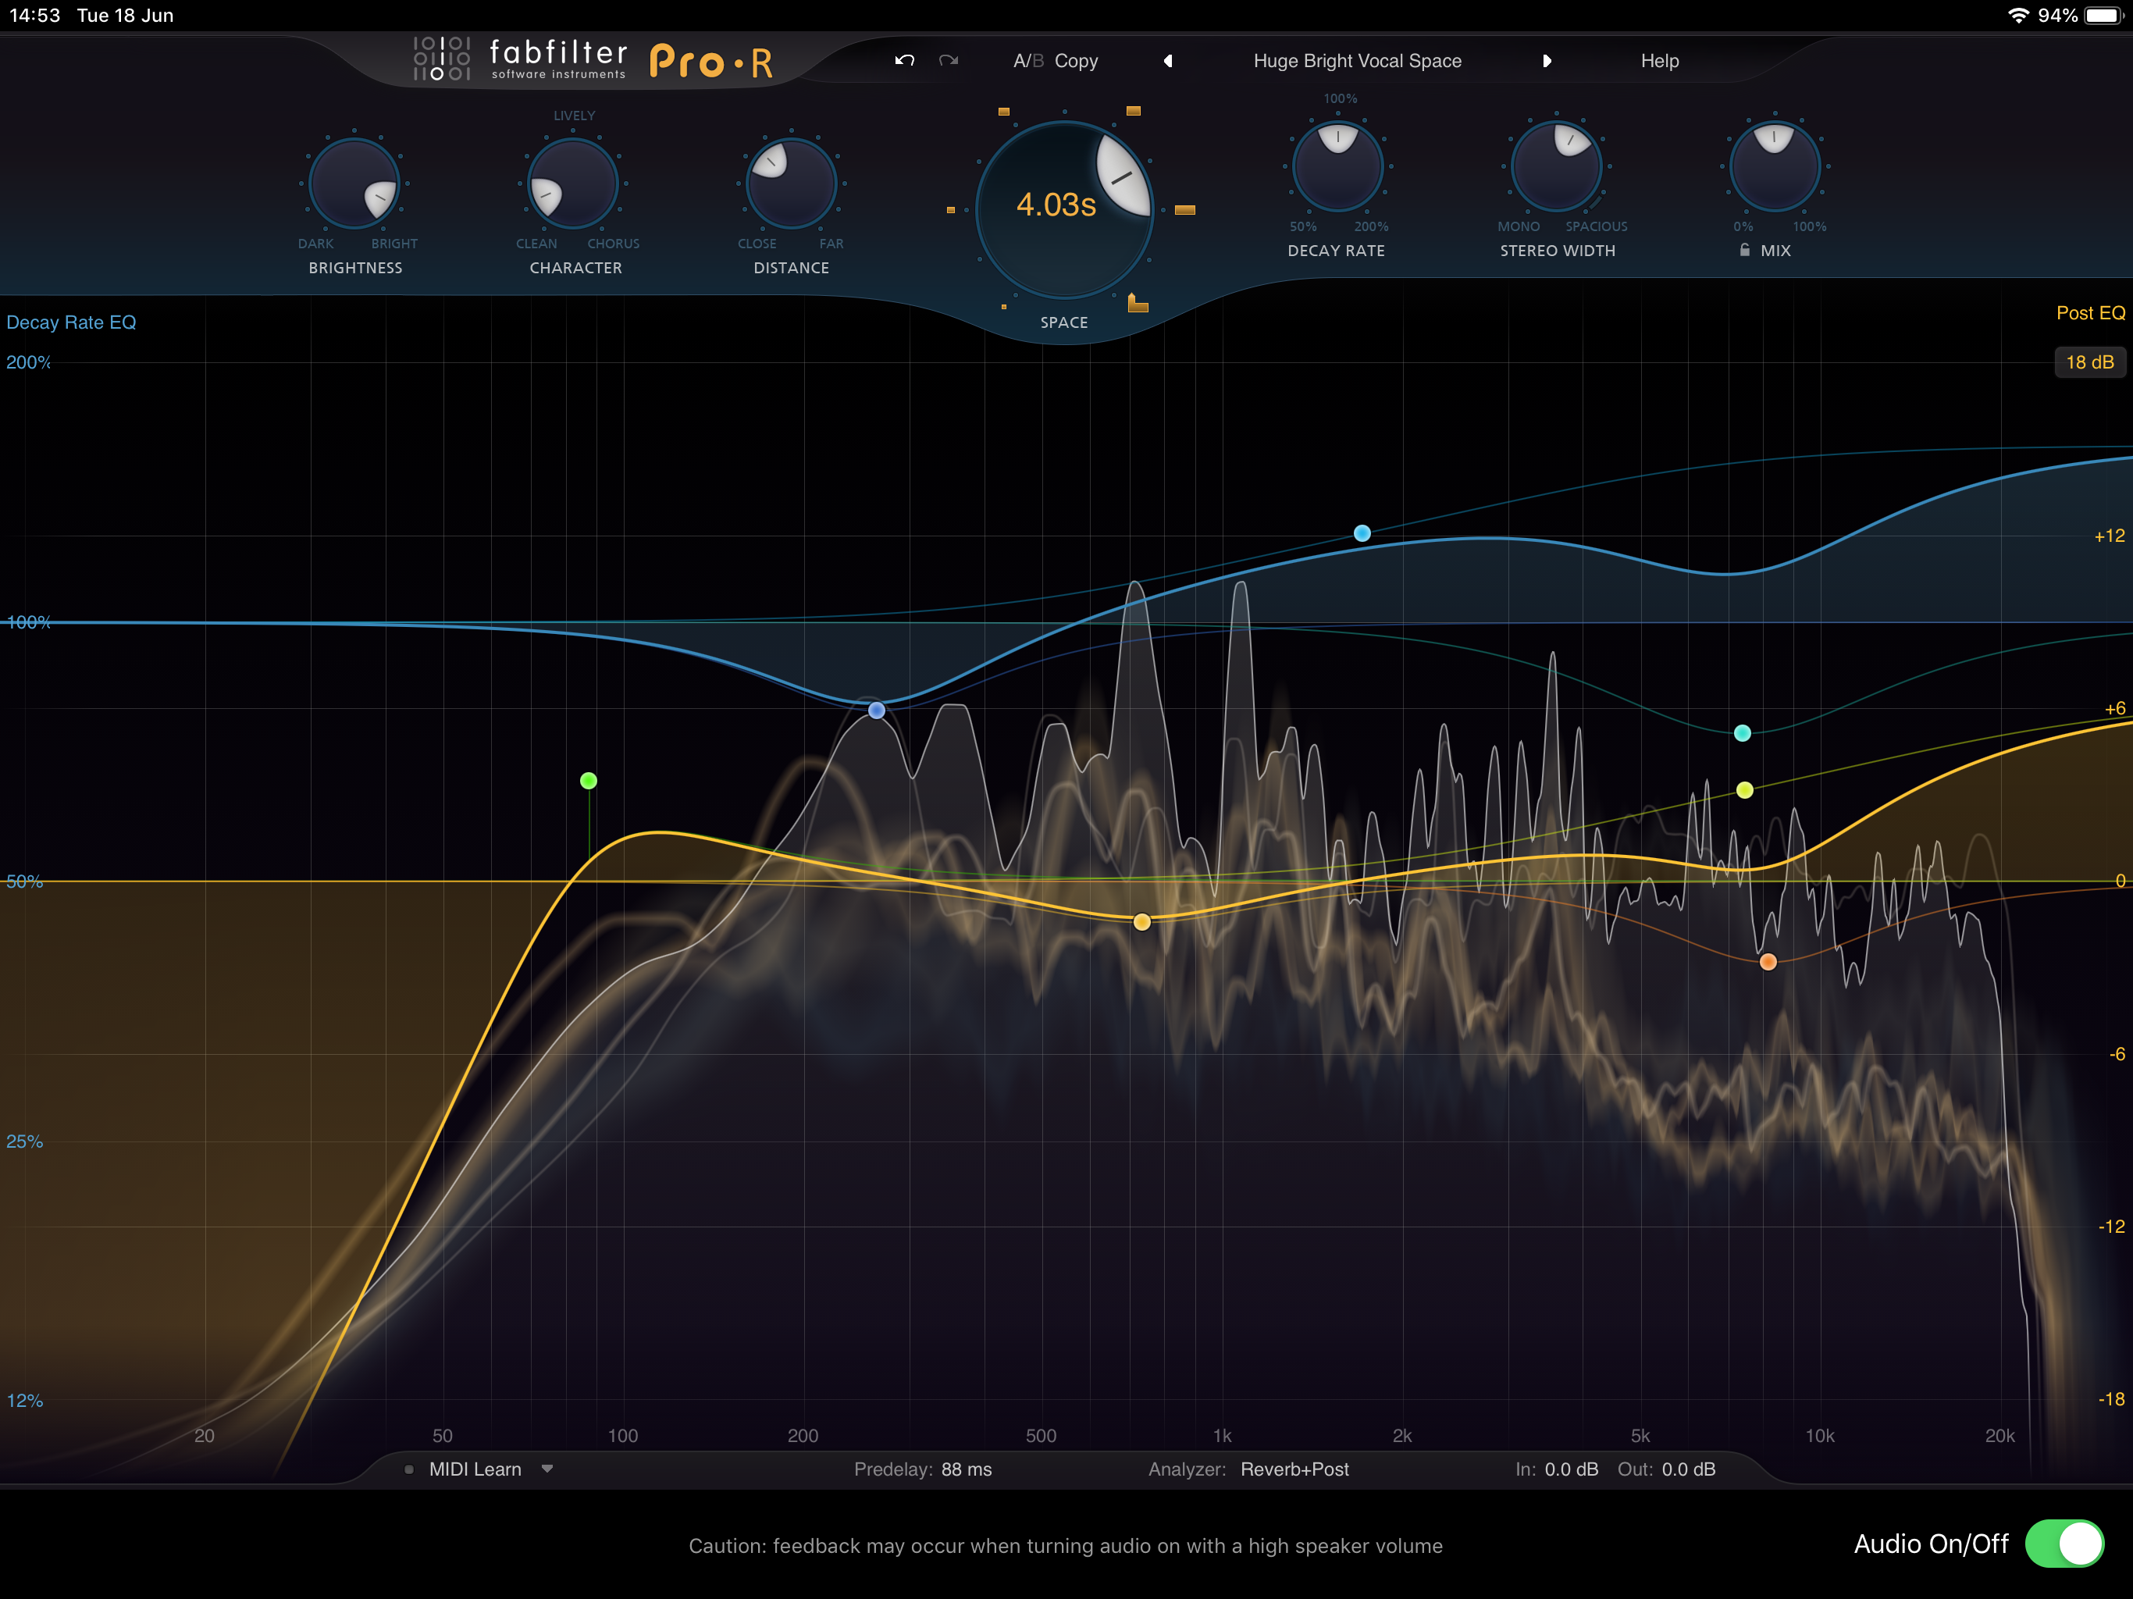Open the MIDI Learn dropdown arrow

(x=547, y=1469)
